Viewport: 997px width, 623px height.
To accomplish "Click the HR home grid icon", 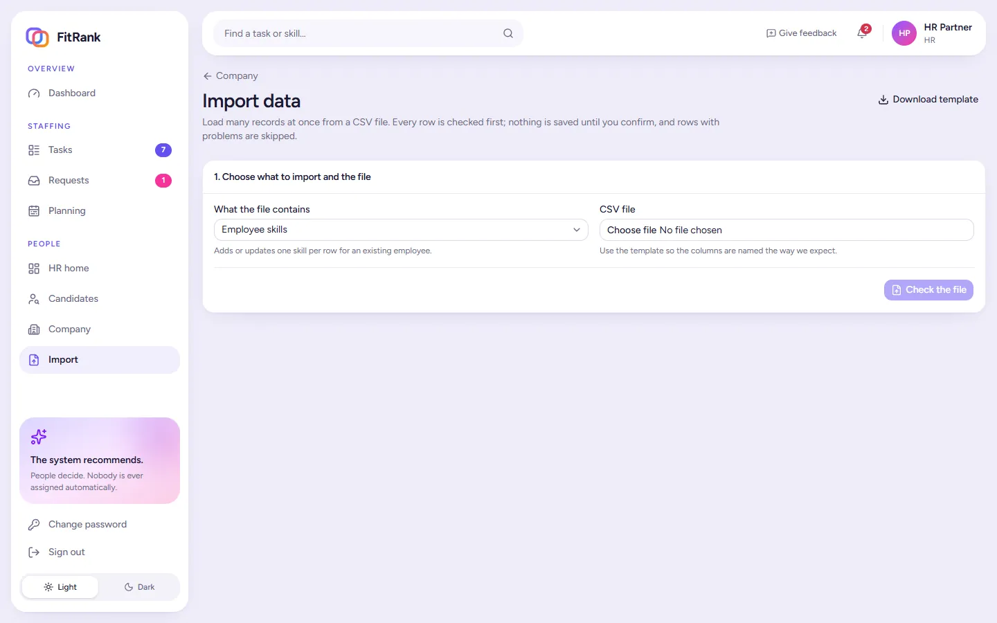I will (x=34, y=269).
